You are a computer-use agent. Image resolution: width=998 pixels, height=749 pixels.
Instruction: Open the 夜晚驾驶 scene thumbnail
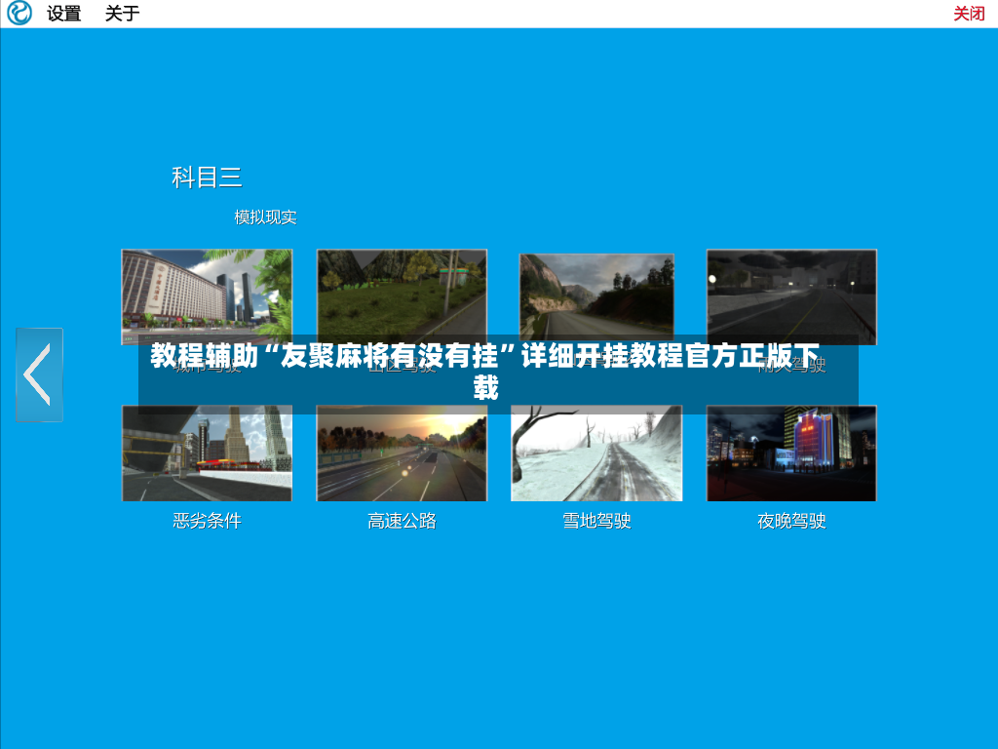point(791,453)
